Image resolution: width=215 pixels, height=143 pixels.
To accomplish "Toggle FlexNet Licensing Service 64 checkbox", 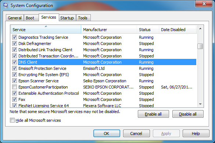I will coord(15,105).
